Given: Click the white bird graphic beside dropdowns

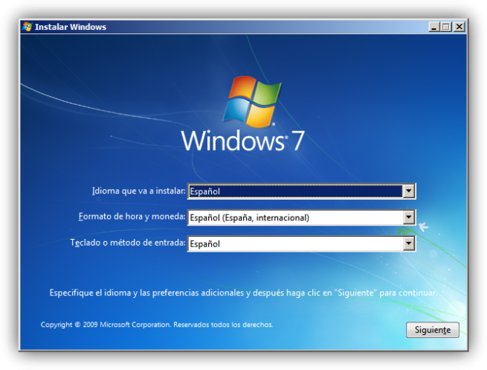Looking at the screenshot, I should 424,226.
